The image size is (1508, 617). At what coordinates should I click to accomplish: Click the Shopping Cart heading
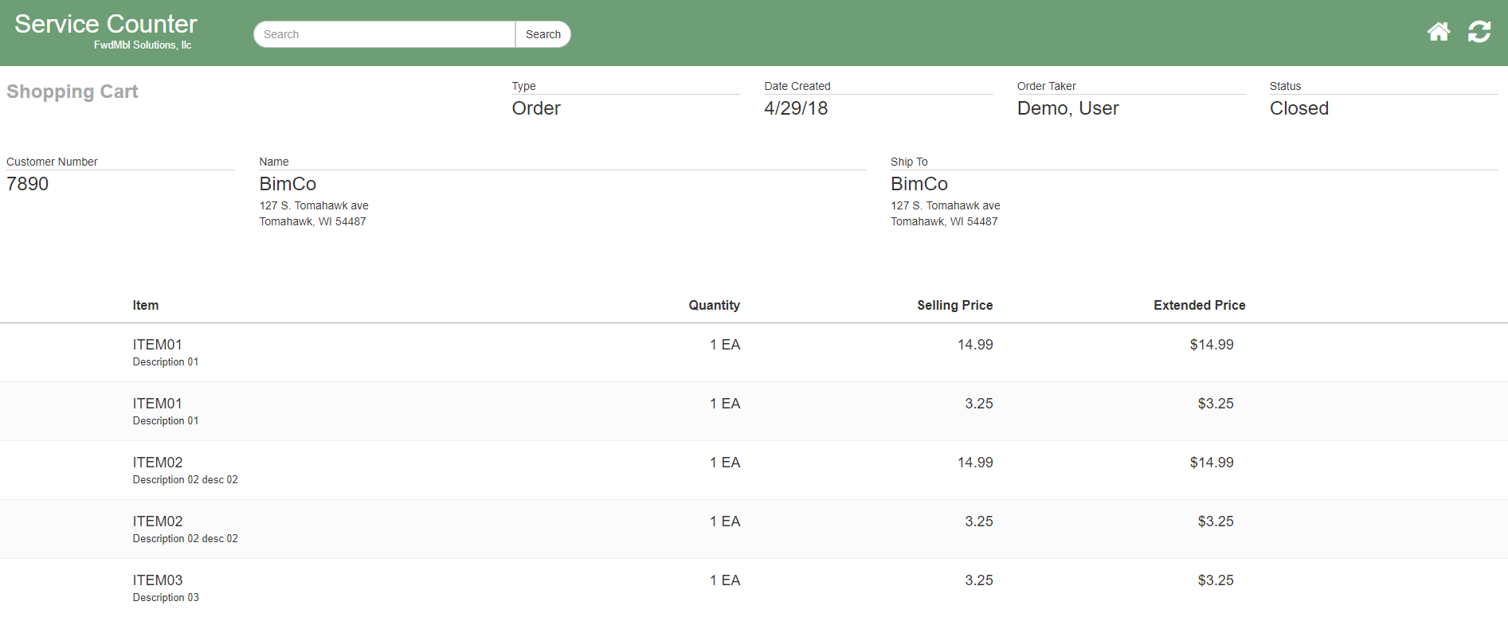point(72,92)
